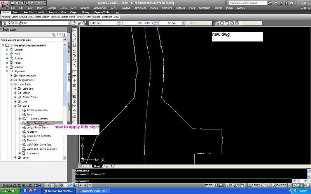Viewport: 311px width, 194px height.
Task: Open the ByLayer color dropdown
Action: 105,23
